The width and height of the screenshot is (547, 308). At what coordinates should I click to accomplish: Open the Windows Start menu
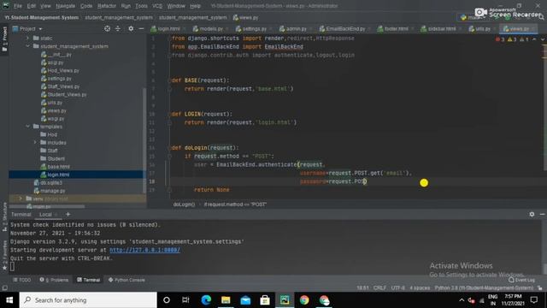(9, 300)
